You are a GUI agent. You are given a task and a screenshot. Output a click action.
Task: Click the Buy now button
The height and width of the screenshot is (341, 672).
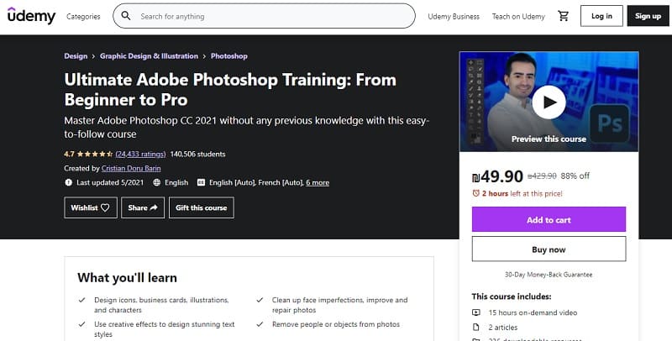tap(549, 249)
